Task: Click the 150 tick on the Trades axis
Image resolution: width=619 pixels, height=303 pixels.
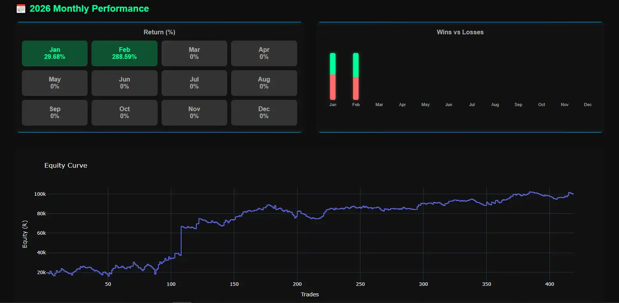Action: point(234,284)
